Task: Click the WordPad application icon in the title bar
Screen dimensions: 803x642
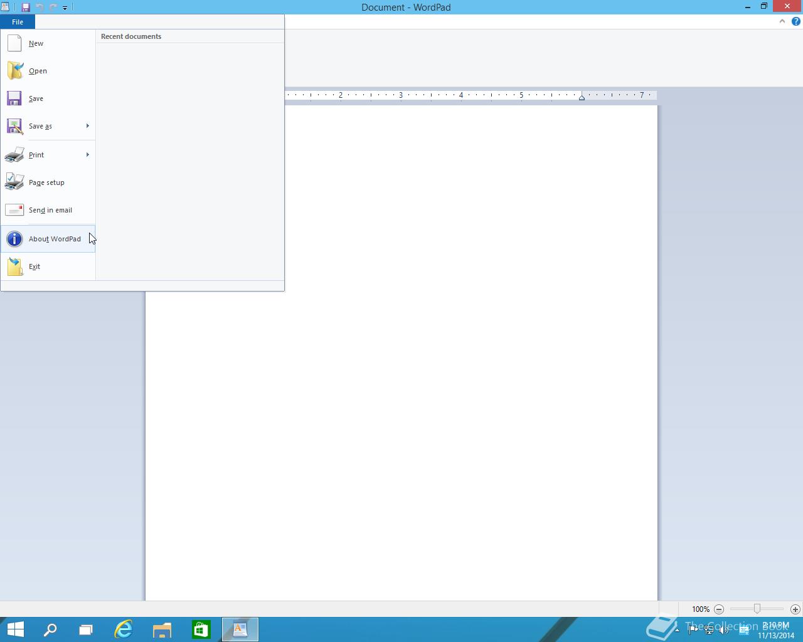Action: tap(5, 7)
